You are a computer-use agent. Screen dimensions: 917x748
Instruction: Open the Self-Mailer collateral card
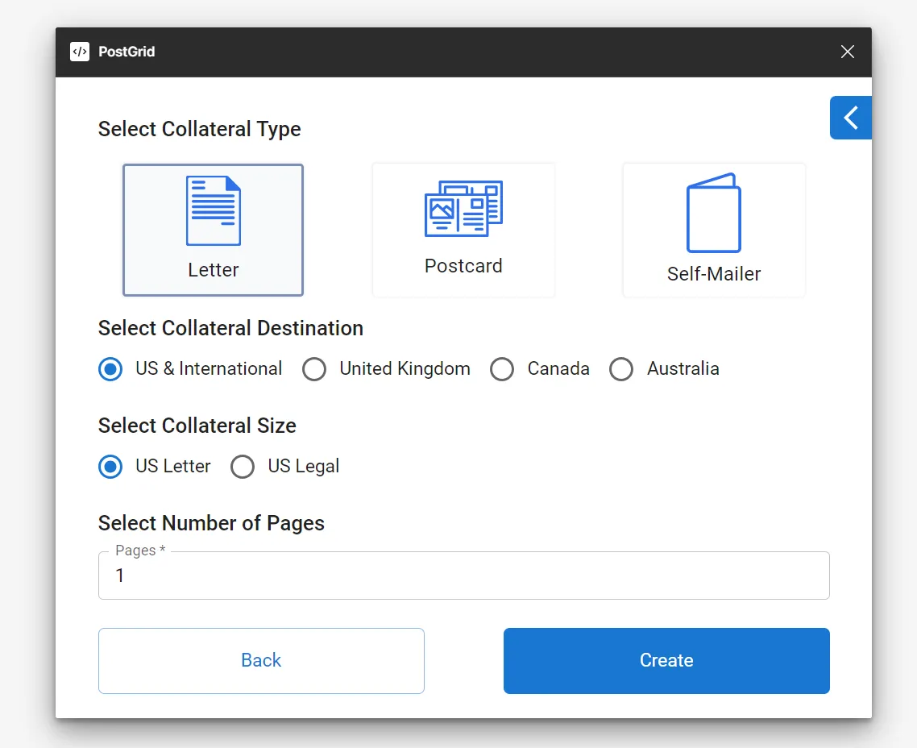(713, 230)
